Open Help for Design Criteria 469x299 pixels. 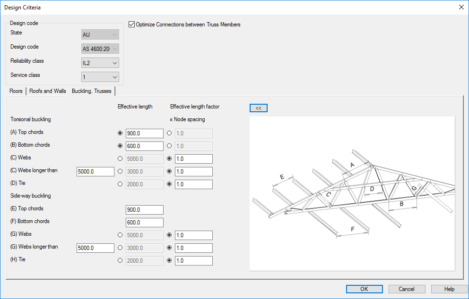click(449, 289)
